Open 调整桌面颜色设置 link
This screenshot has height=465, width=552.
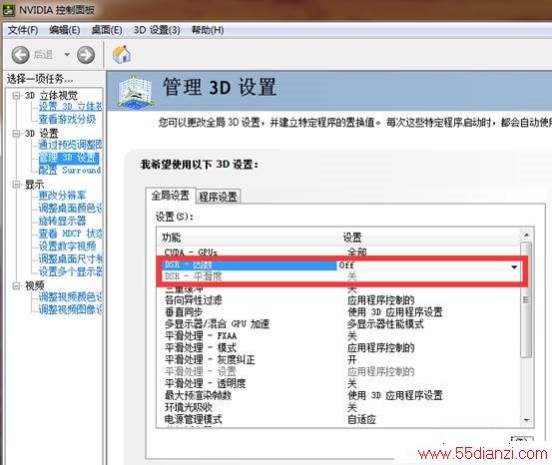point(71,208)
